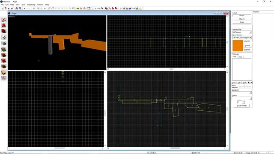Screen dimensions: 274x154
Task: Select the Apply Overlays tool
Action: pyautogui.click(x=4, y=67)
